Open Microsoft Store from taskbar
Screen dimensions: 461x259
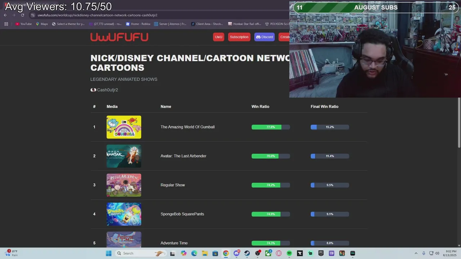click(x=215, y=253)
